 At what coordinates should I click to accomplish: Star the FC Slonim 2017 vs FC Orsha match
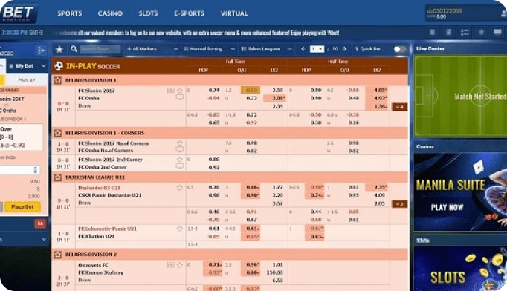pyautogui.click(x=180, y=91)
